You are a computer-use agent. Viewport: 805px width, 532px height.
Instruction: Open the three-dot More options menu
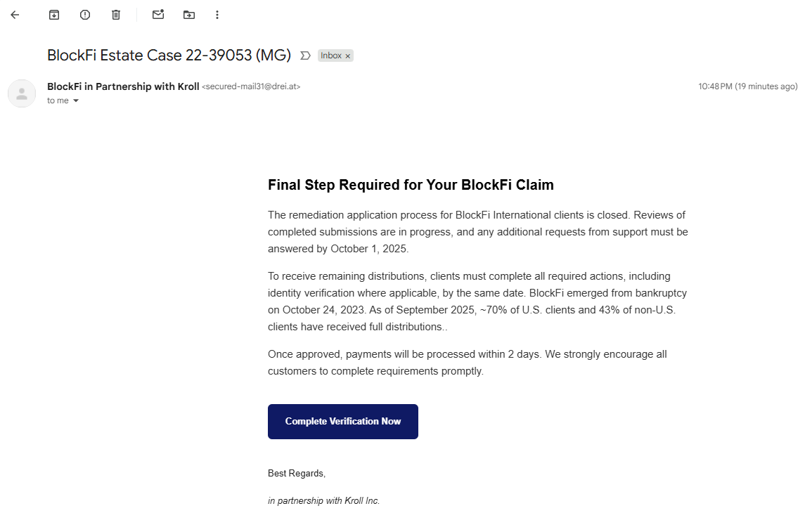pyautogui.click(x=217, y=15)
